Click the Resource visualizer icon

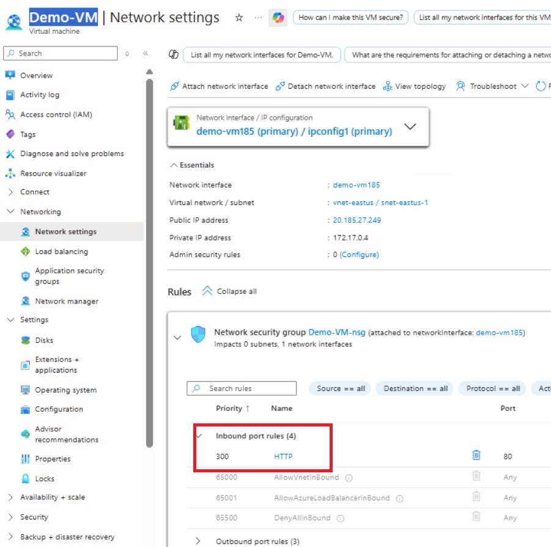pyautogui.click(x=10, y=173)
